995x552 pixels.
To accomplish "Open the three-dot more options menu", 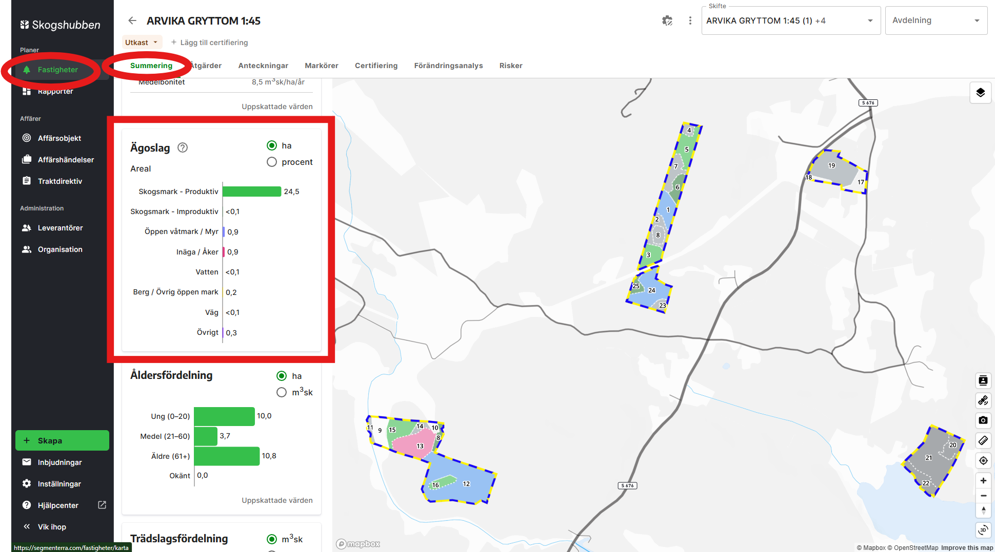I will (690, 20).
